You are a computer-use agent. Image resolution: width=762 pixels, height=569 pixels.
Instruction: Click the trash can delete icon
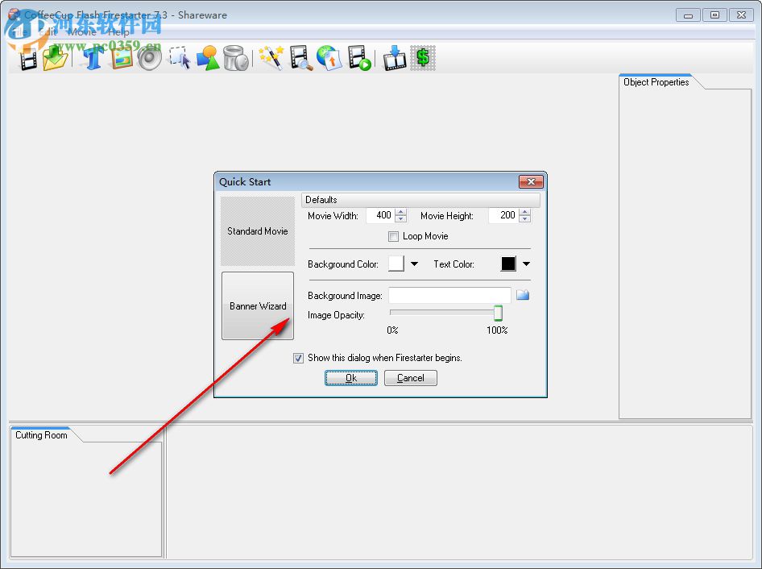click(x=236, y=58)
